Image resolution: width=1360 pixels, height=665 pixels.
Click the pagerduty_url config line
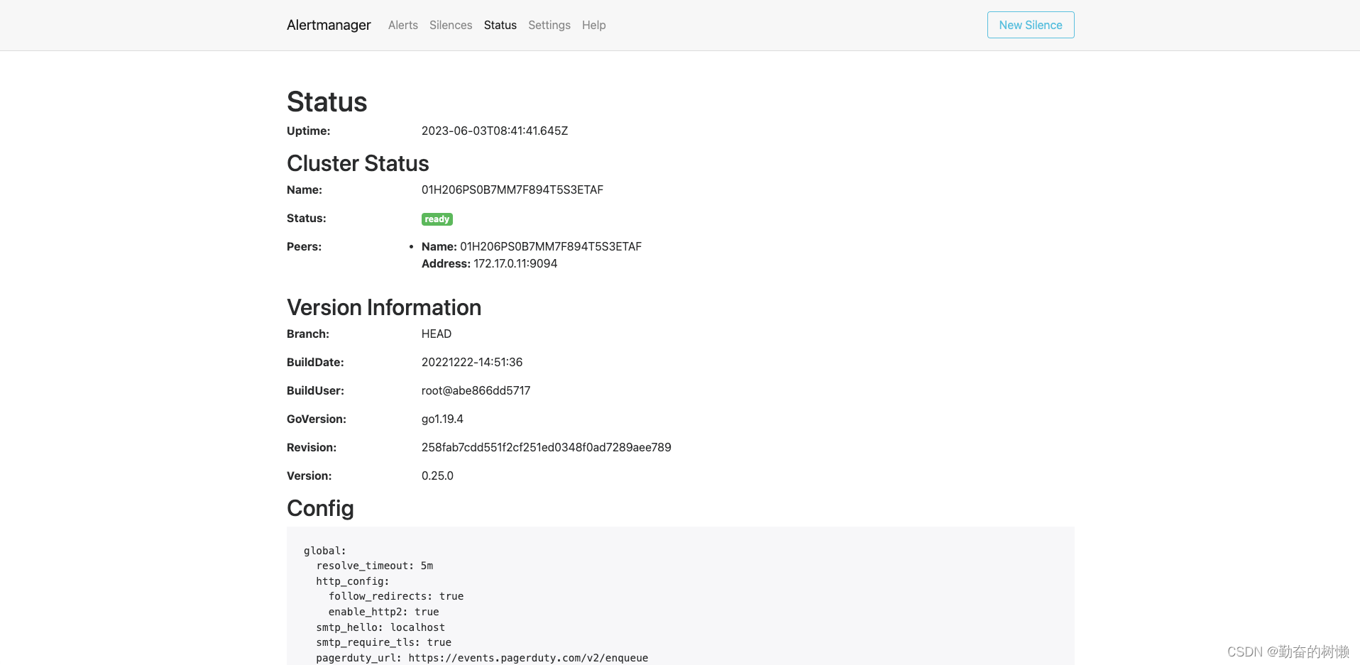(482, 658)
